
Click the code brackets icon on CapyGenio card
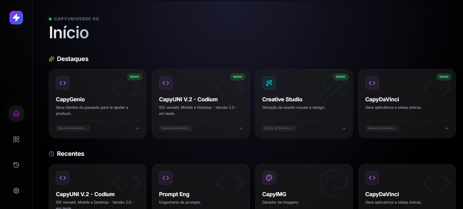tap(63, 83)
